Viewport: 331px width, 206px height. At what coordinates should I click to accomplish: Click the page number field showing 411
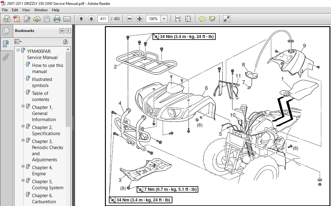pos(103,19)
